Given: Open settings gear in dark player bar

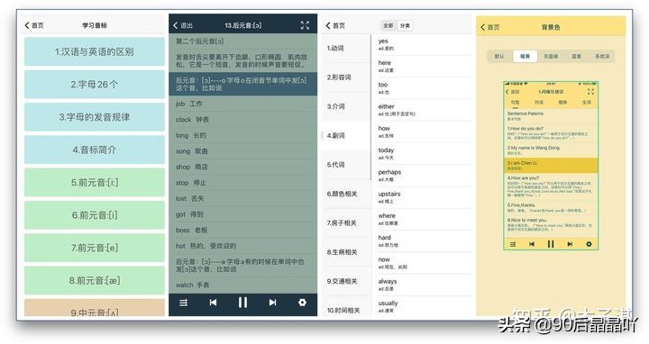Looking at the screenshot, I should (x=303, y=303).
